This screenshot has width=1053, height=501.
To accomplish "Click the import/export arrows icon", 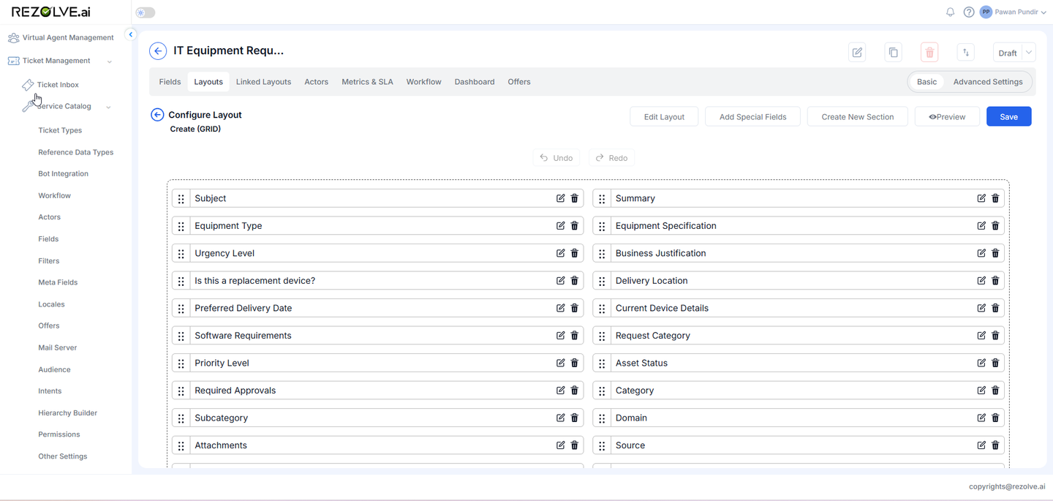I will pos(966,53).
